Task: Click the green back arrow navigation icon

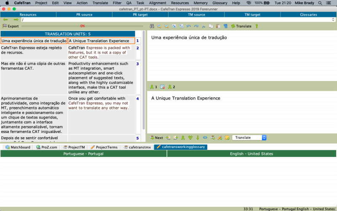Action: (x=5, y=19)
